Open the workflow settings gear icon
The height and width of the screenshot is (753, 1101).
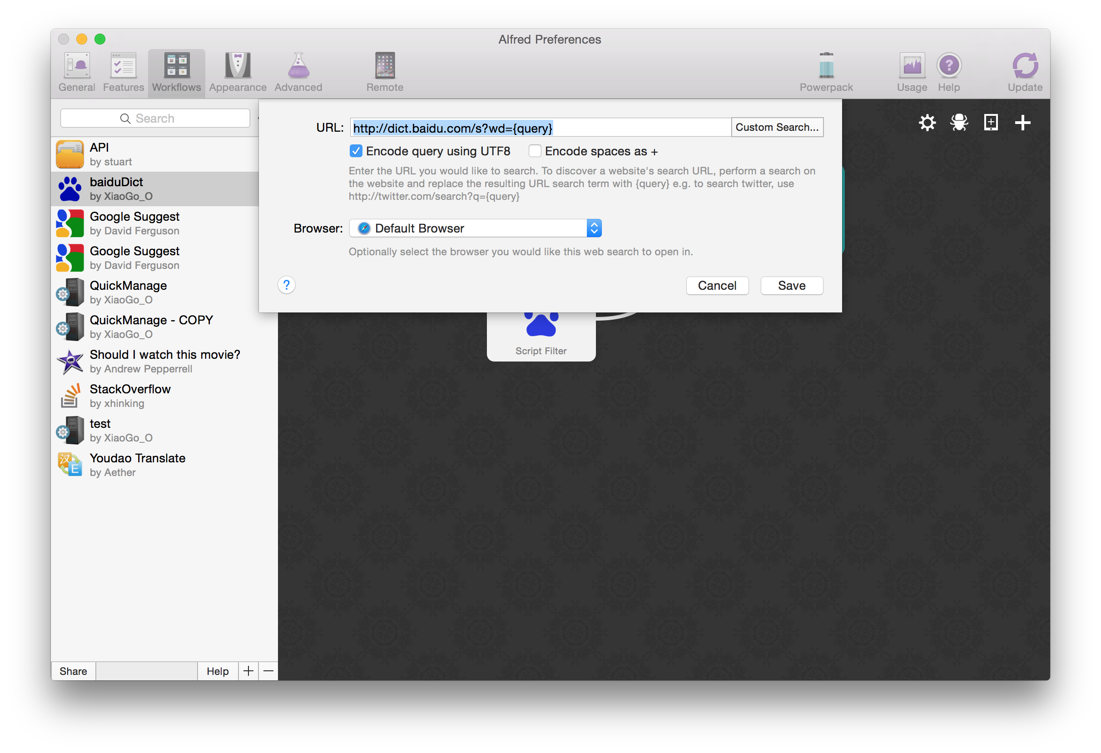927,123
